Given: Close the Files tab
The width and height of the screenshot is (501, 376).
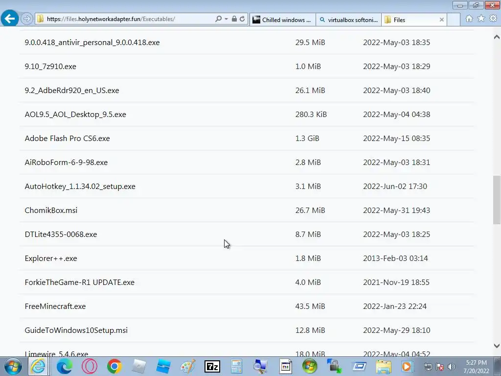Looking at the screenshot, I should [x=442, y=20].
